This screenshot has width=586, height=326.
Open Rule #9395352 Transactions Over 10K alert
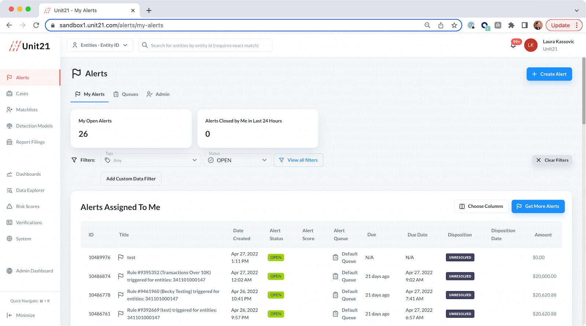click(169, 276)
